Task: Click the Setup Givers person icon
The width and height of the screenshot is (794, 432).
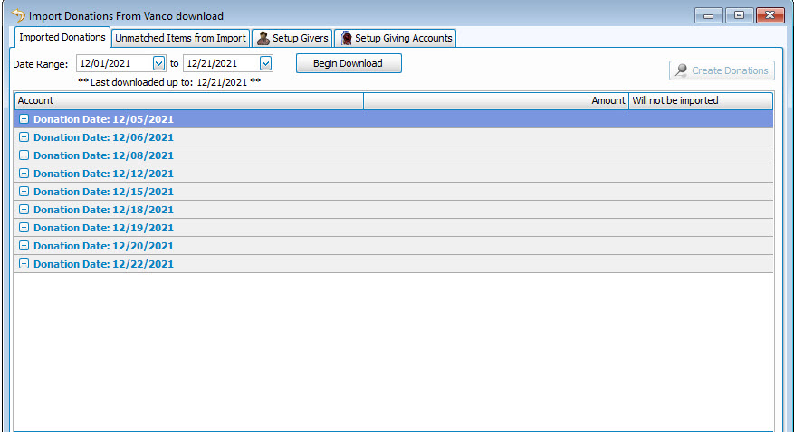Action: (263, 38)
